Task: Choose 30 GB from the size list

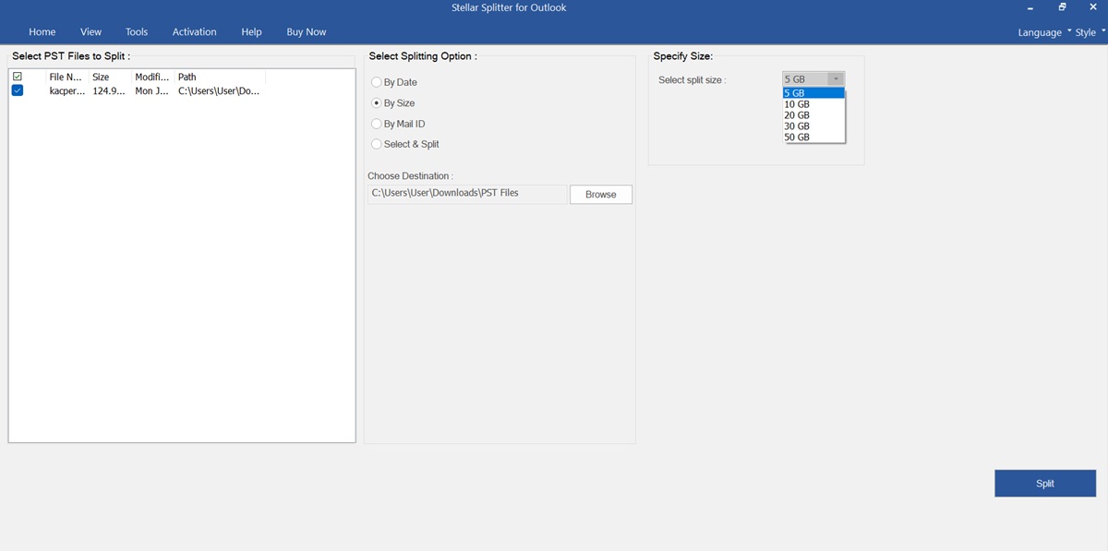Action: coord(813,126)
